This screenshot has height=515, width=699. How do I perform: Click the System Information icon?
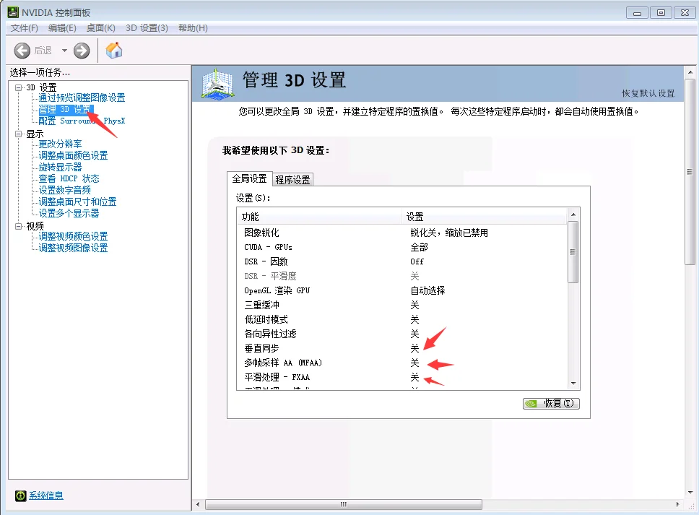20,495
